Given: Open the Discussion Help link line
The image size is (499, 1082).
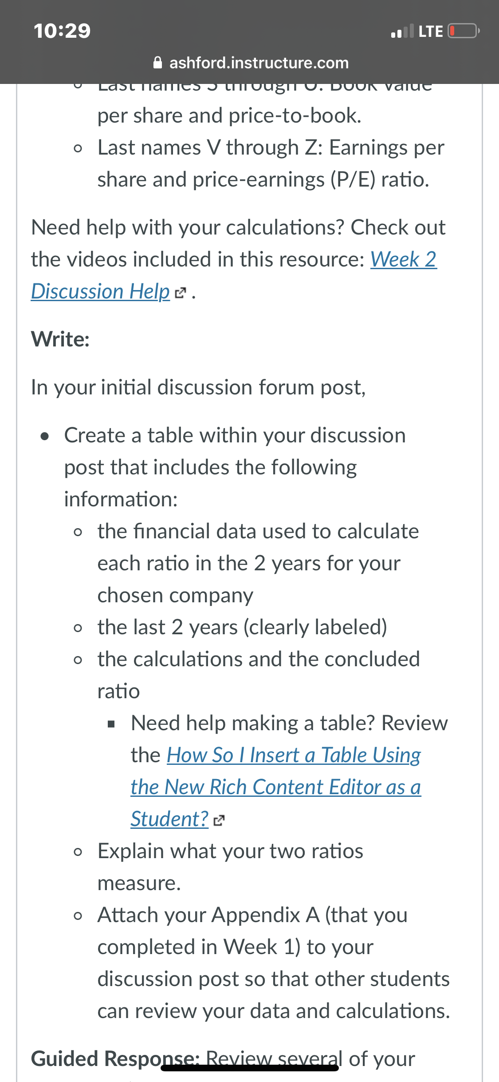Looking at the screenshot, I should 101,291.
